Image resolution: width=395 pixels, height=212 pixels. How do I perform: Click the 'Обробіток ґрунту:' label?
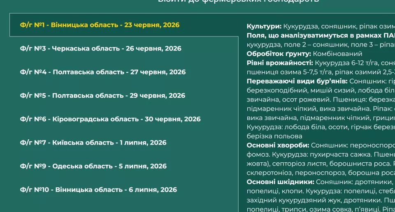[279, 54]
